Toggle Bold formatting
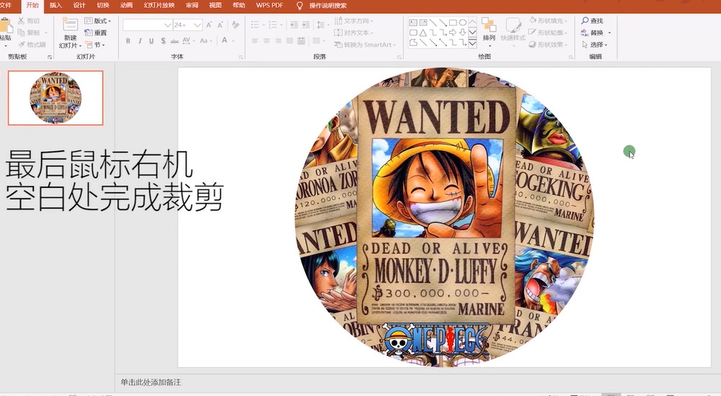 [128, 41]
